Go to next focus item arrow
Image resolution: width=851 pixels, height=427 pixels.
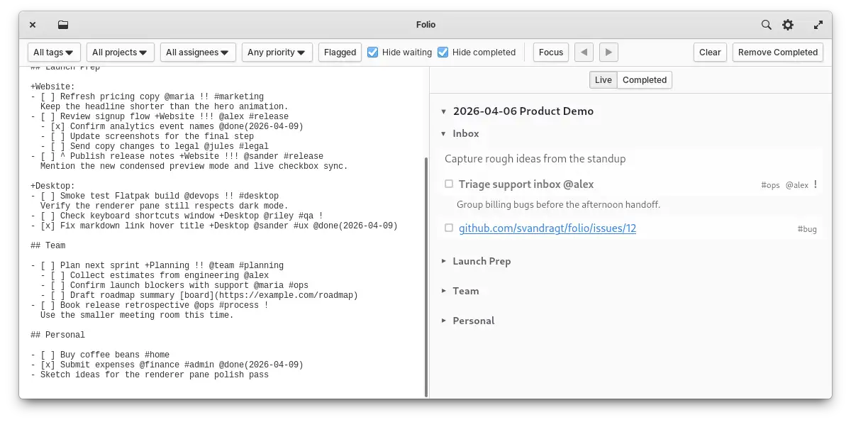[608, 52]
